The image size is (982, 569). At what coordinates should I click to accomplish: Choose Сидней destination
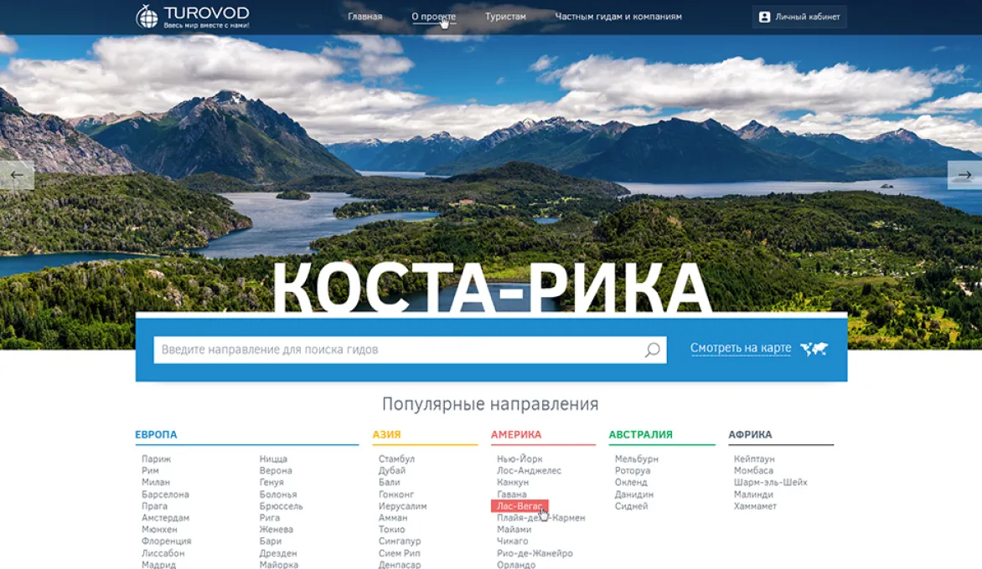pos(631,506)
